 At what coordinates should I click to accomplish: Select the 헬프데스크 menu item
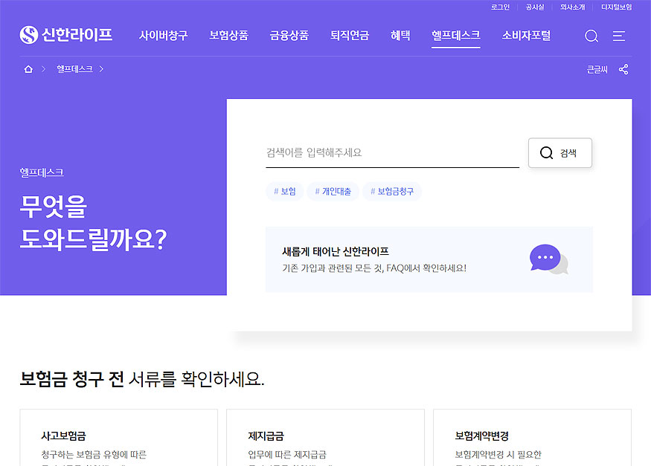coord(456,36)
